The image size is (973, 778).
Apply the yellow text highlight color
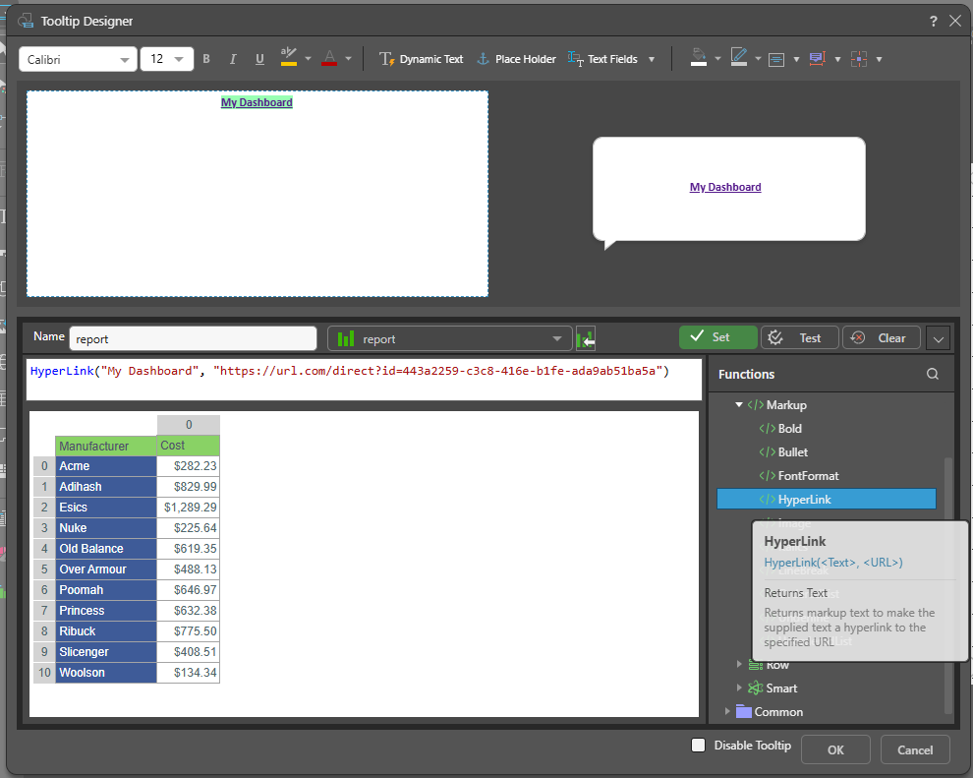(x=289, y=57)
